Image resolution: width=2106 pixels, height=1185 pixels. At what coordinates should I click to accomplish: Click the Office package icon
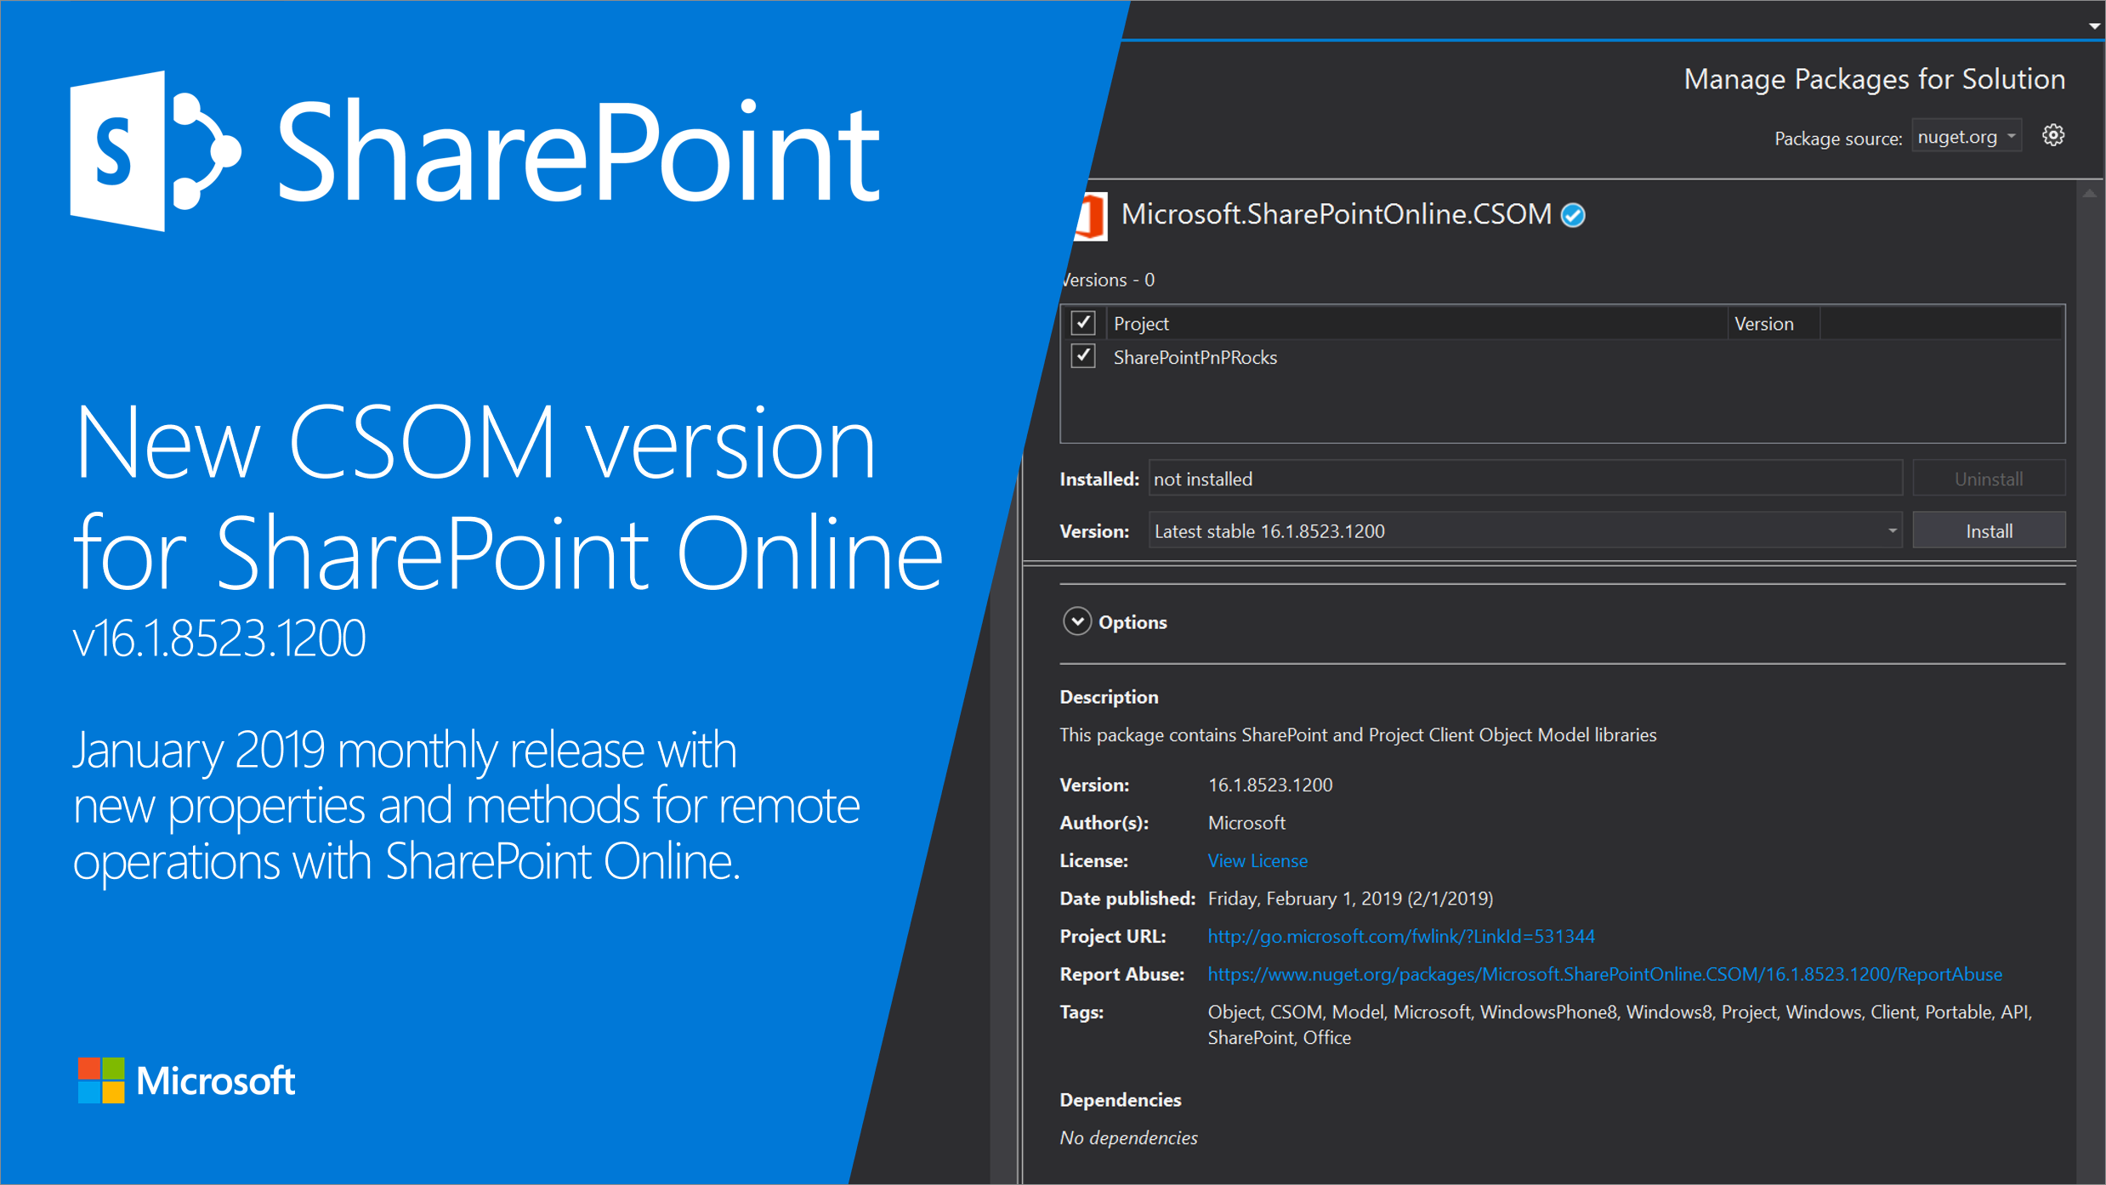tap(1092, 217)
